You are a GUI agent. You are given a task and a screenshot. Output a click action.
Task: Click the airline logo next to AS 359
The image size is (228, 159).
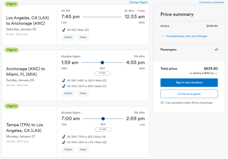click(x=64, y=137)
